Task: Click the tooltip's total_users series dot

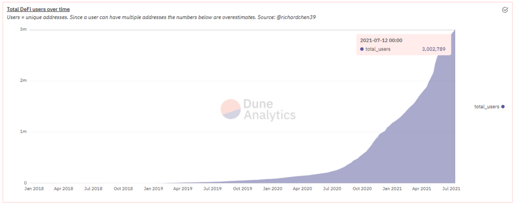Action: click(362, 49)
